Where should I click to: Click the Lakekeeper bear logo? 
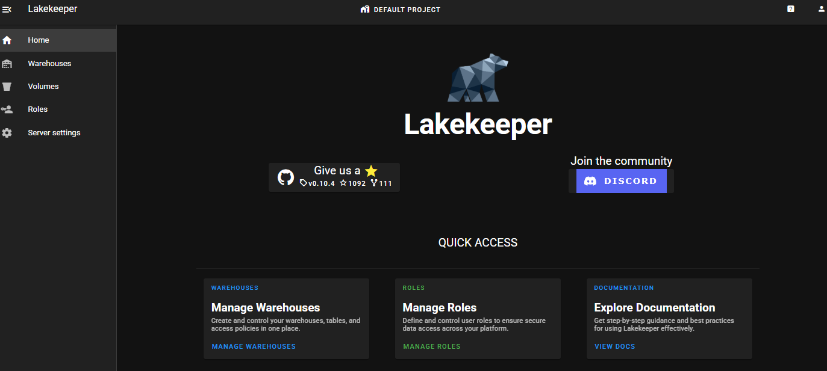(x=478, y=78)
